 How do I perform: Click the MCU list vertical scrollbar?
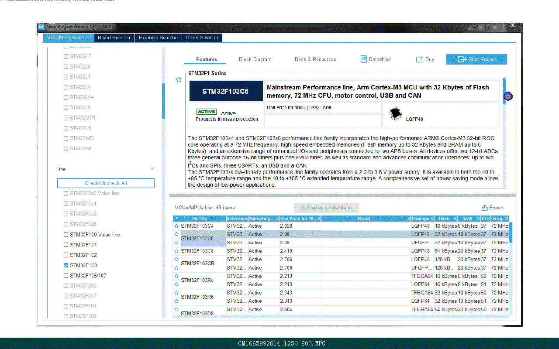click(x=511, y=233)
